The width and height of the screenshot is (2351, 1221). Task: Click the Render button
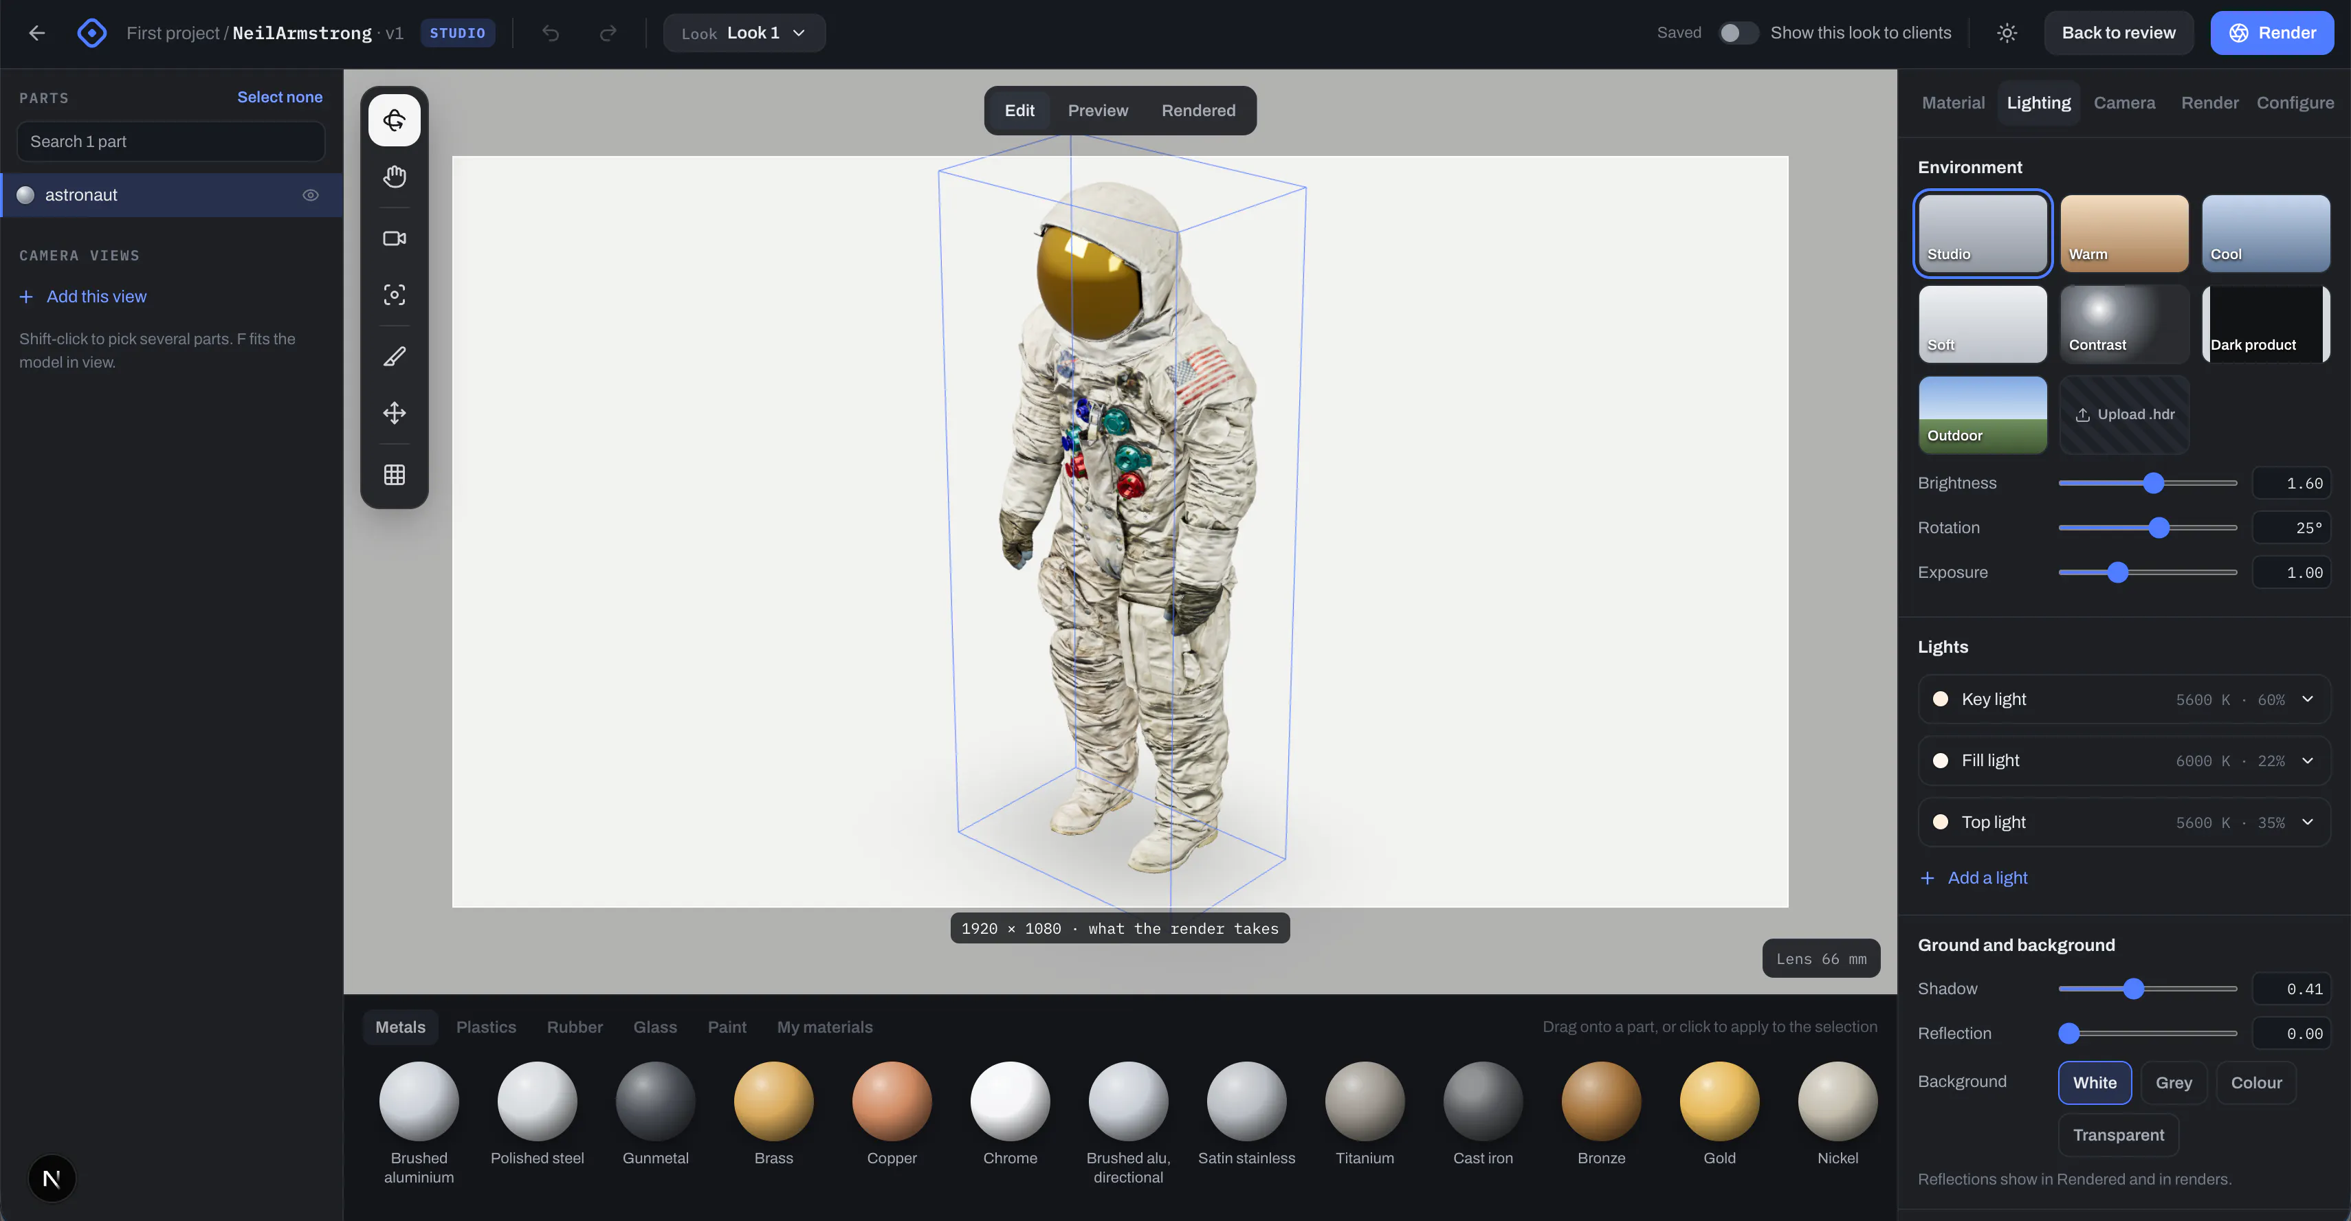pos(2271,33)
